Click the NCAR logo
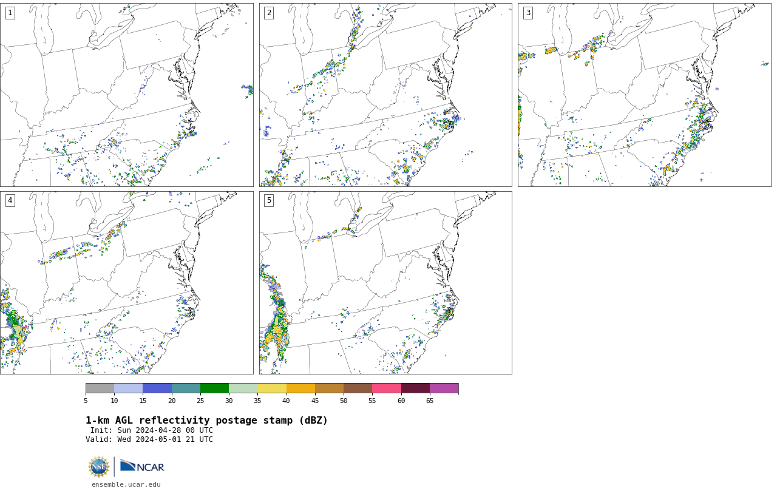This screenshot has height=491, width=777. point(142,466)
